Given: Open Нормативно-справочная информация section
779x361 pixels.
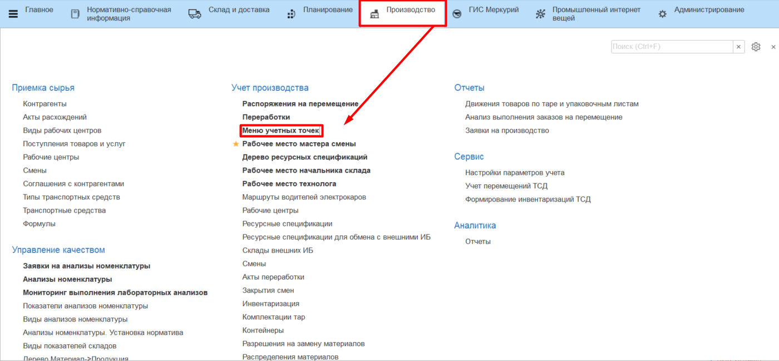Looking at the screenshot, I should 129,14.
